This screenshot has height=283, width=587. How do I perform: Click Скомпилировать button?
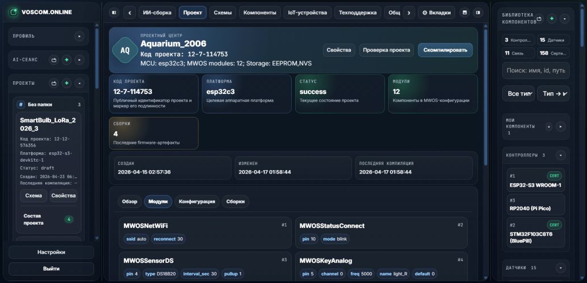(x=445, y=50)
